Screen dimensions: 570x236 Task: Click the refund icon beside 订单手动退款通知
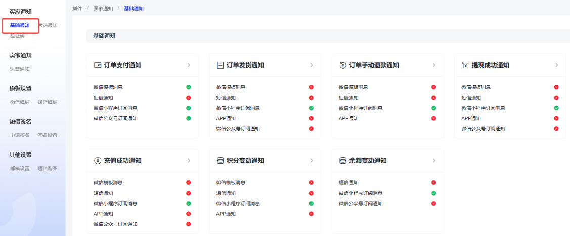click(x=342, y=65)
